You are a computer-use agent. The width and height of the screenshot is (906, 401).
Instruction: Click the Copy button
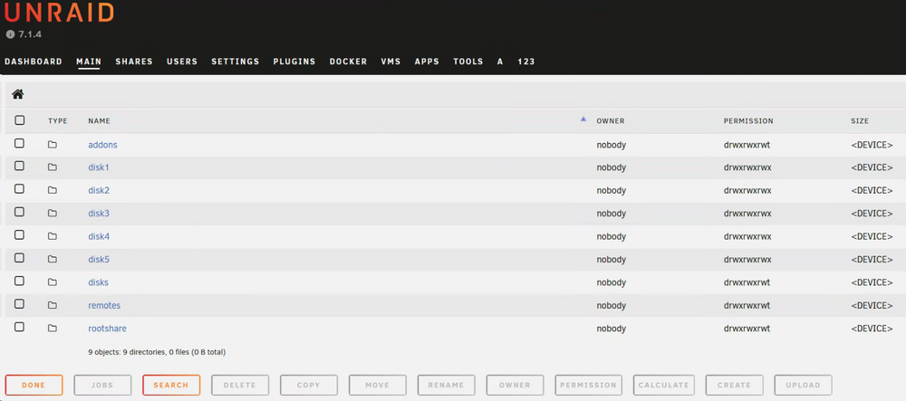pyautogui.click(x=309, y=385)
